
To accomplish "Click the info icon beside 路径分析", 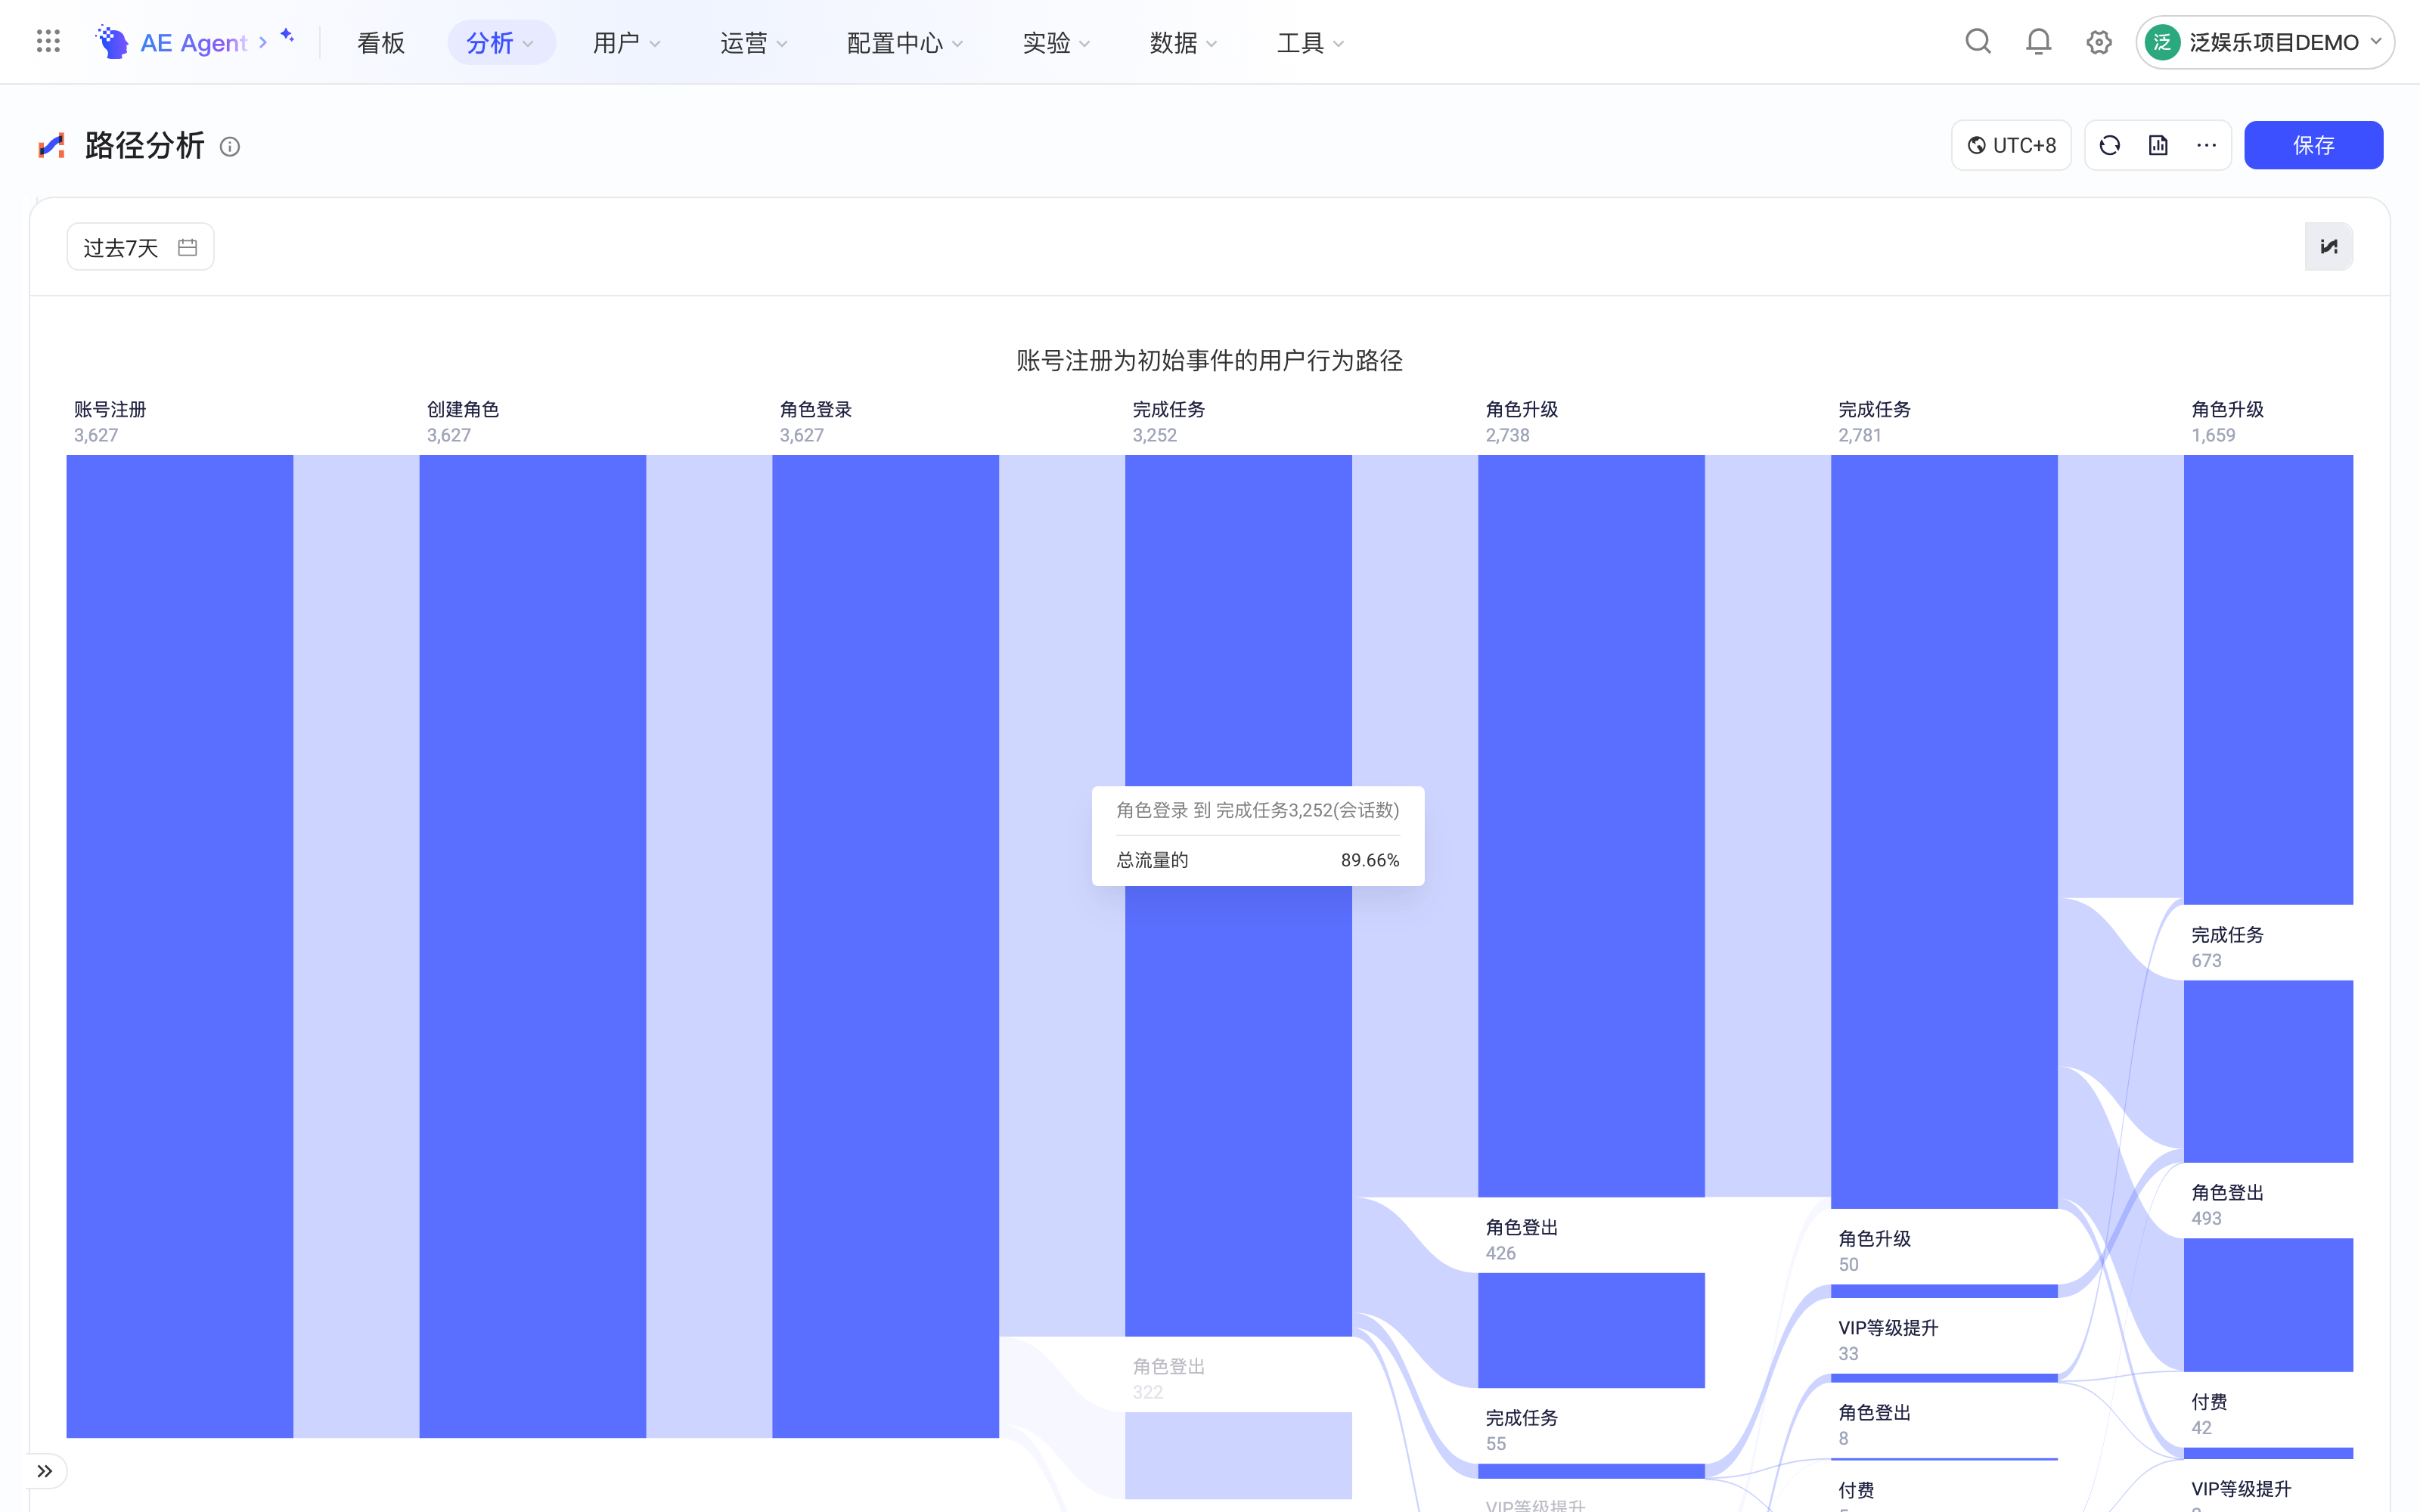I will point(230,147).
